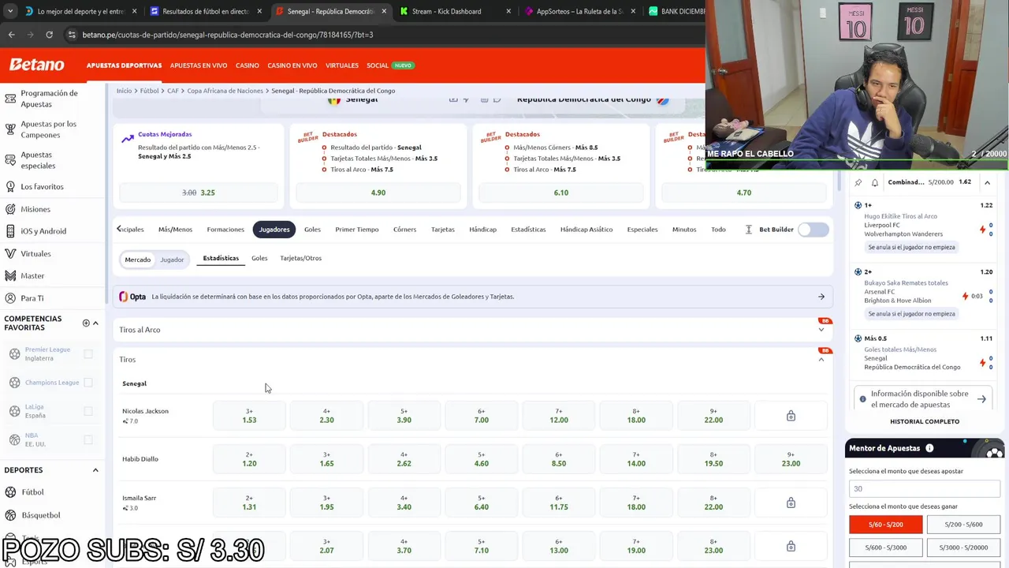Click the 3.25 Cuotas Mejoradas odds
The image size is (1009, 568).
[199, 192]
